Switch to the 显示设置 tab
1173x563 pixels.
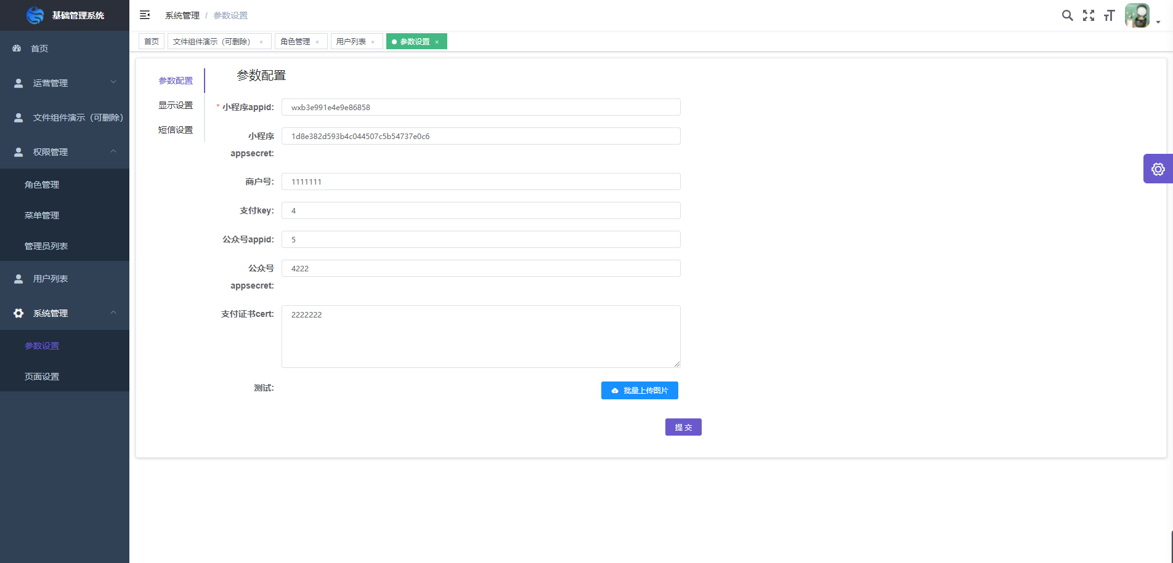click(x=176, y=105)
